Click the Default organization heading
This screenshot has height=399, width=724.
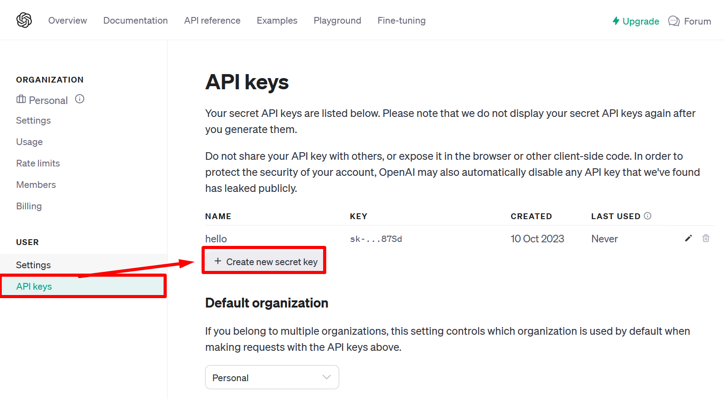[x=267, y=303]
